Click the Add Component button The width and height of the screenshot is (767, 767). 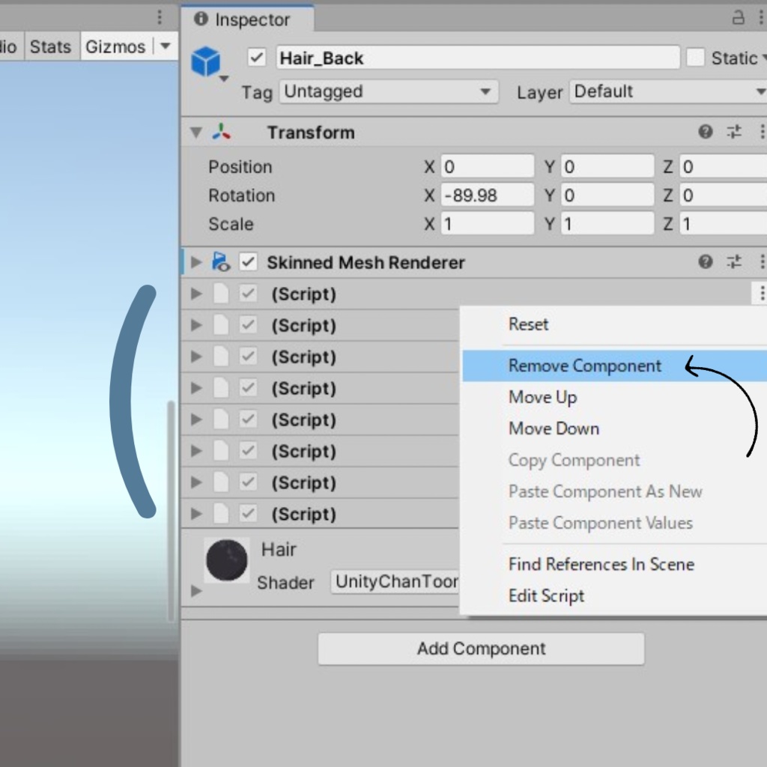coord(481,649)
